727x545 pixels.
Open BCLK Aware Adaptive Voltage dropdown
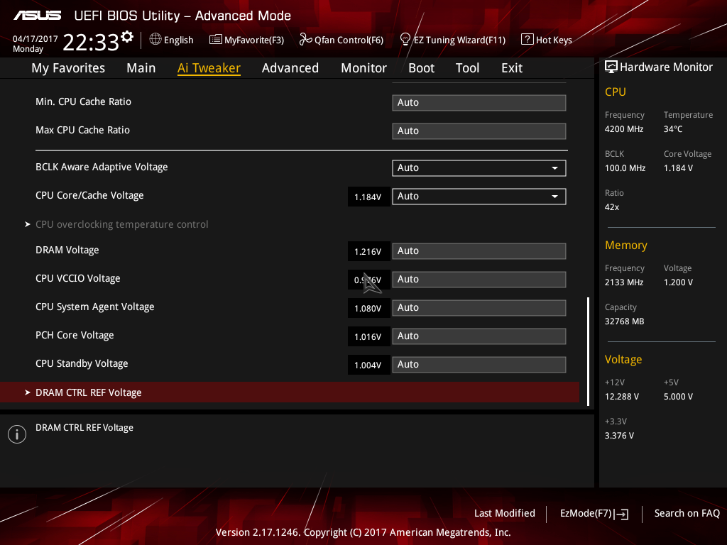(479, 167)
